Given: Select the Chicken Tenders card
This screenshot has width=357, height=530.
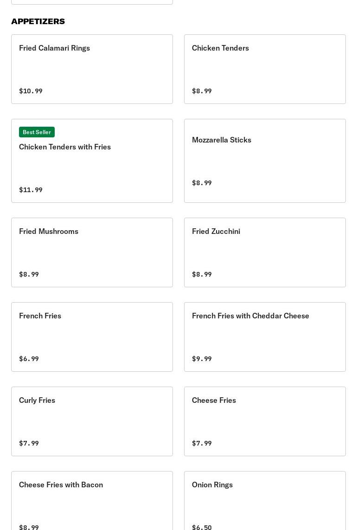Looking at the screenshot, I should (265, 69).
